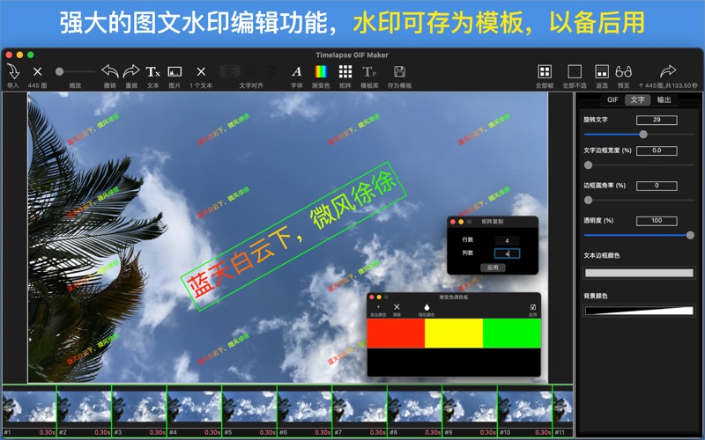Click the 重做 redo arrow
Screen dimensions: 705x440
coord(131,71)
